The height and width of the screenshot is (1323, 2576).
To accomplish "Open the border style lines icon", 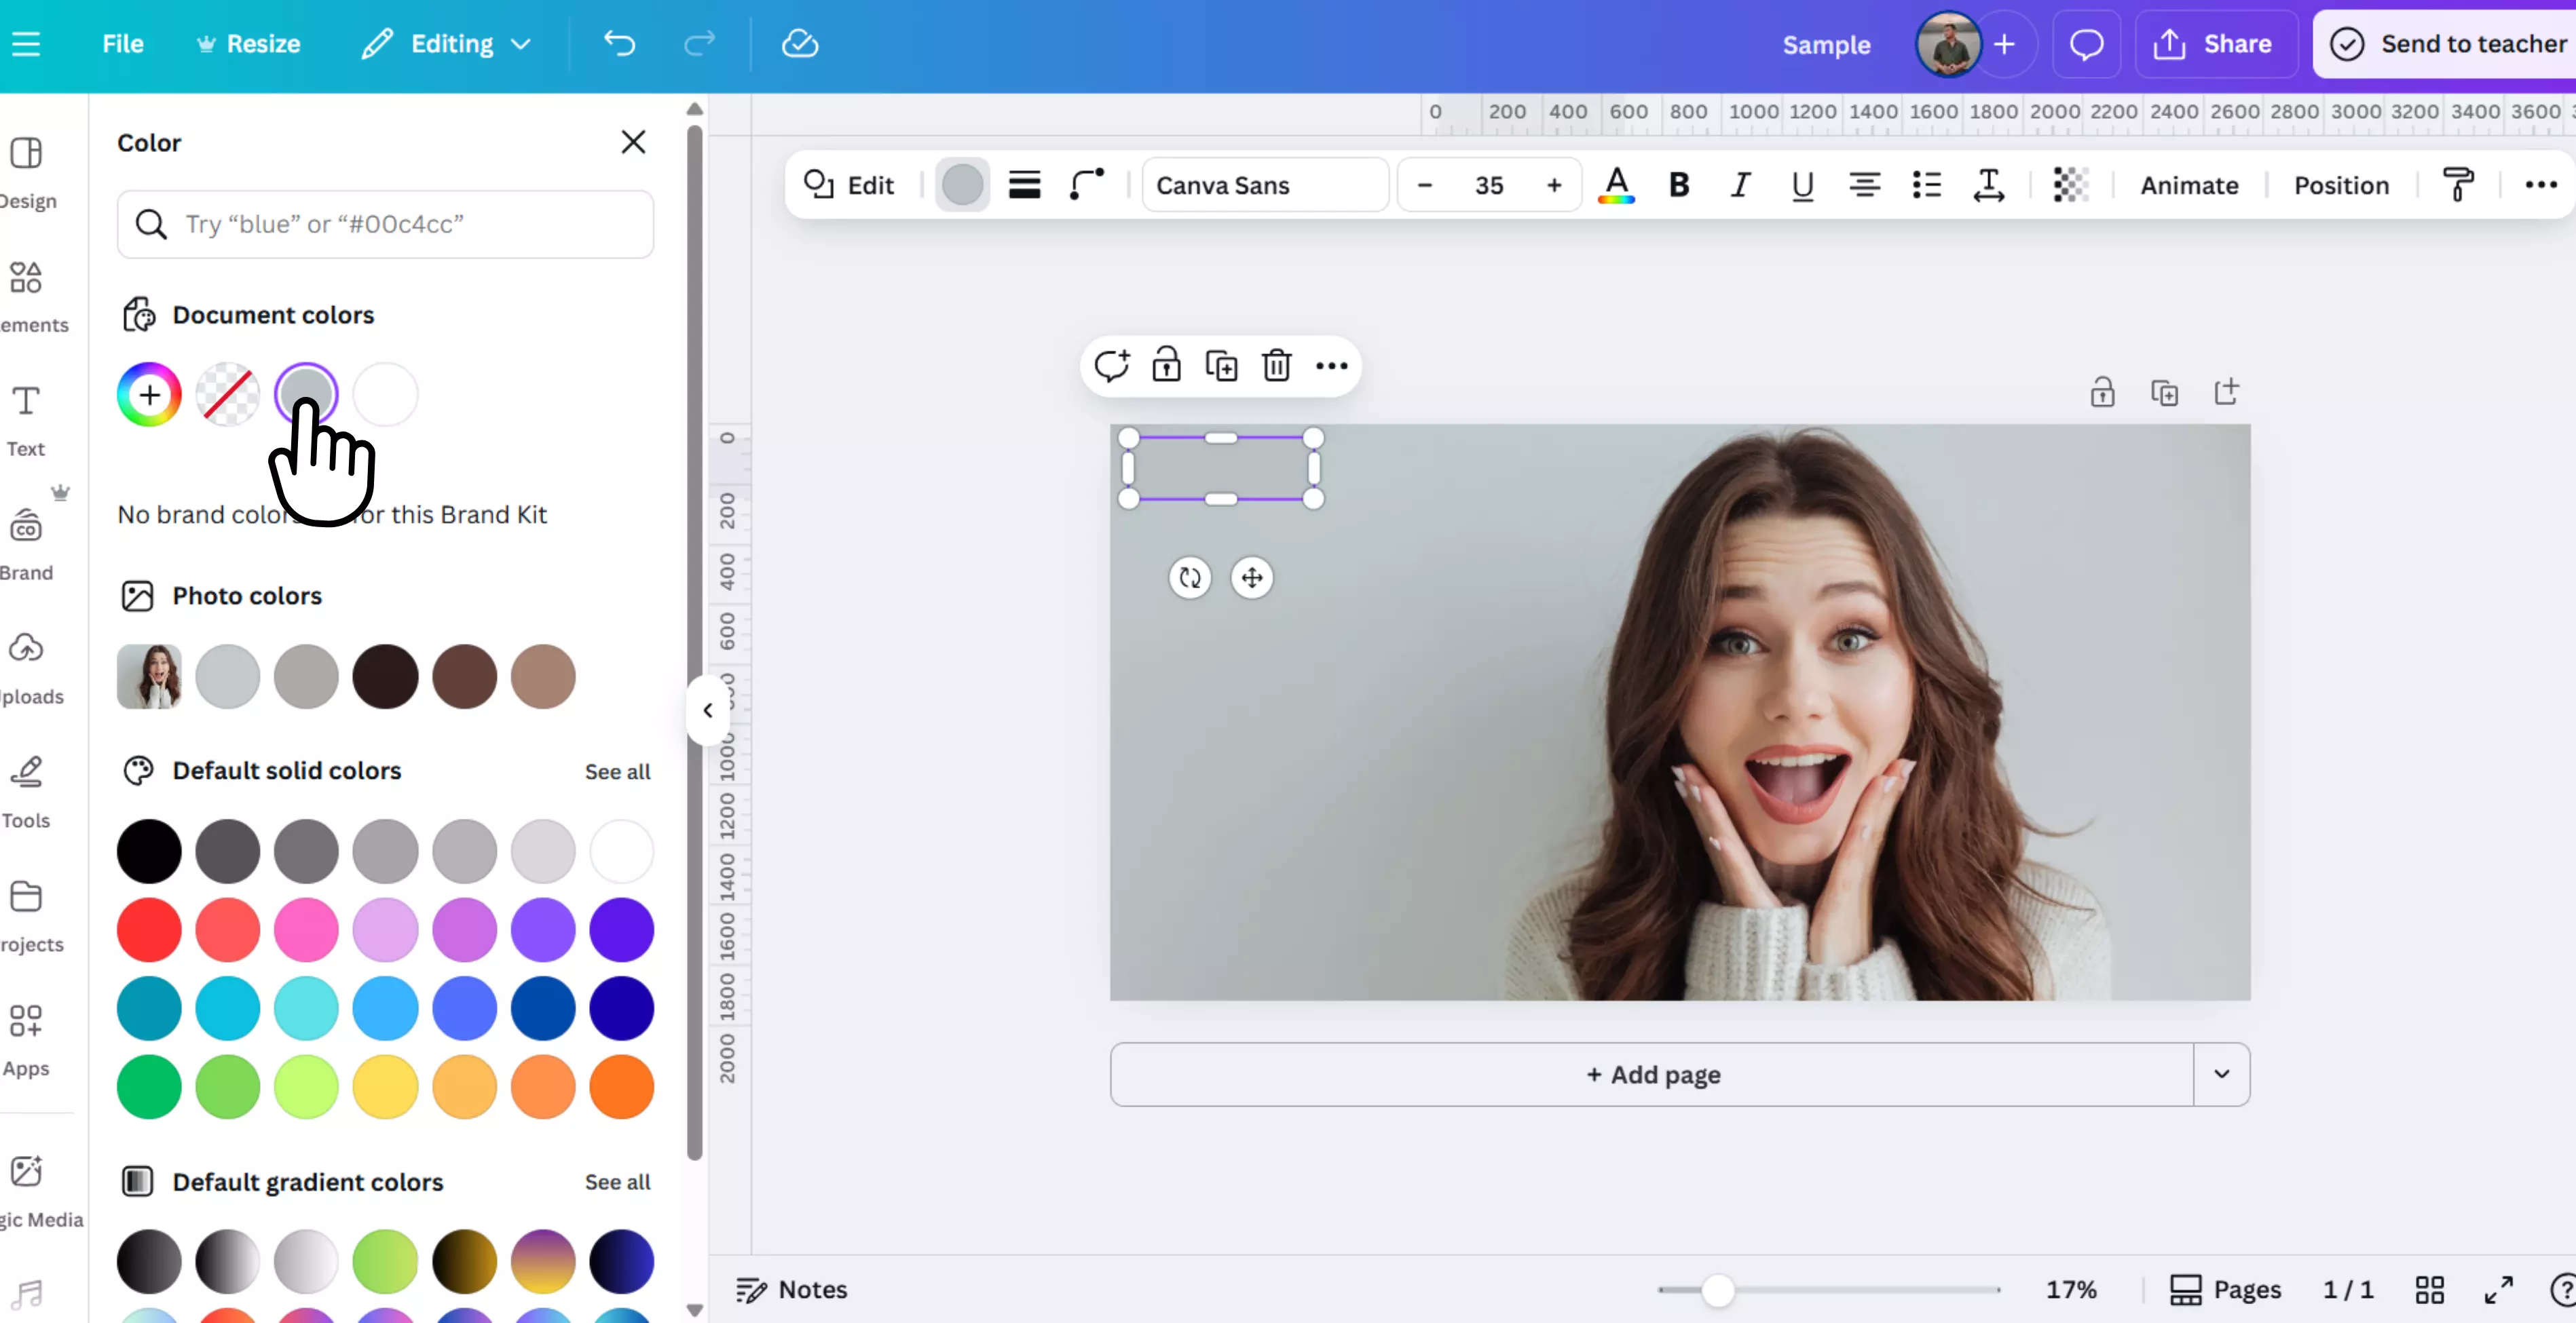I will point(1024,185).
